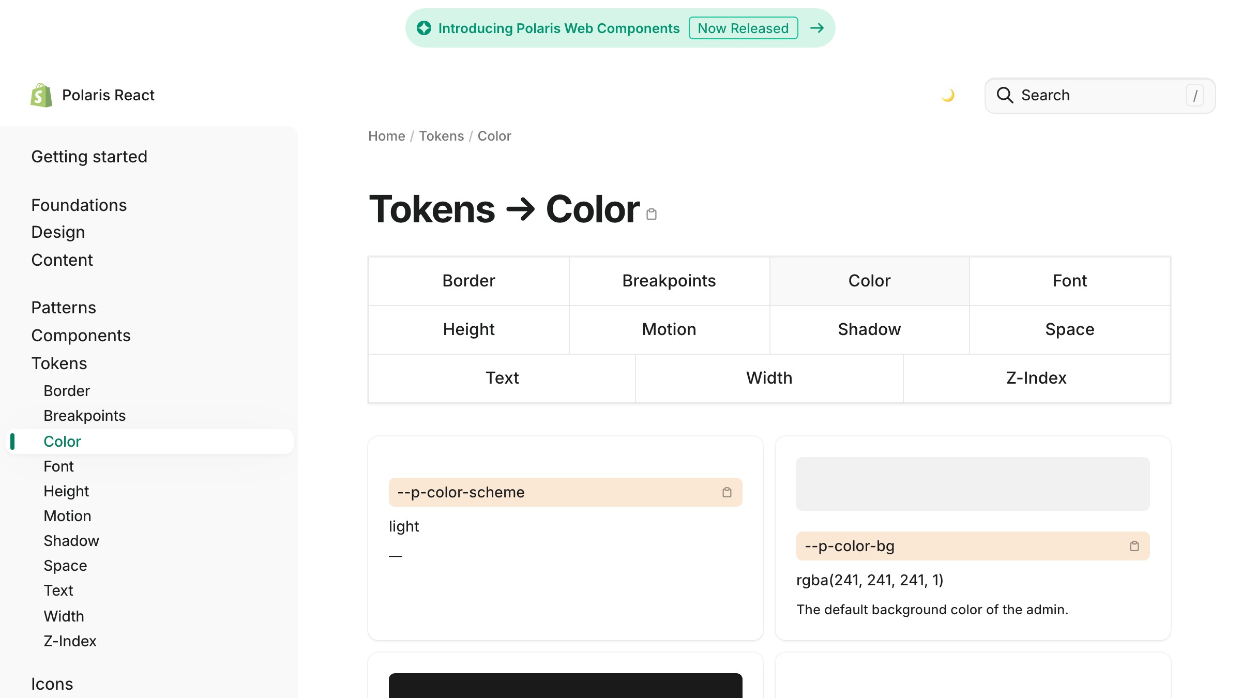
Task: Select Space under Tokens in sidebar
Action: (x=65, y=566)
